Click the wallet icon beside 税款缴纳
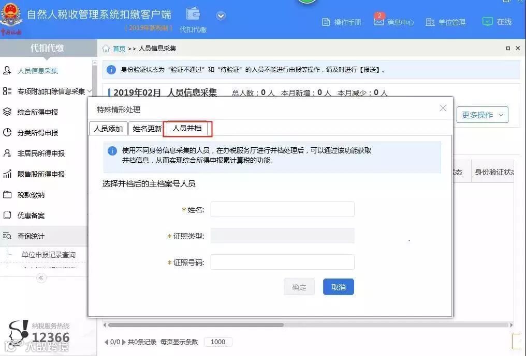The width and height of the screenshot is (526, 356). point(7,195)
